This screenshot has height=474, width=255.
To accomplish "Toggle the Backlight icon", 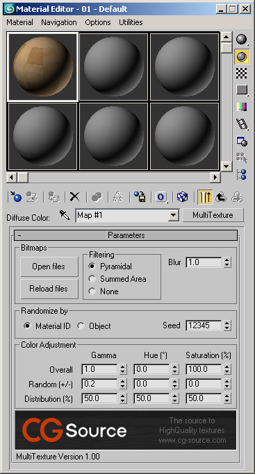I will [x=242, y=56].
